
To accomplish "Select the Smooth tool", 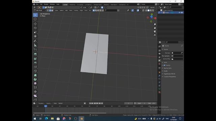I will pos(35,83).
